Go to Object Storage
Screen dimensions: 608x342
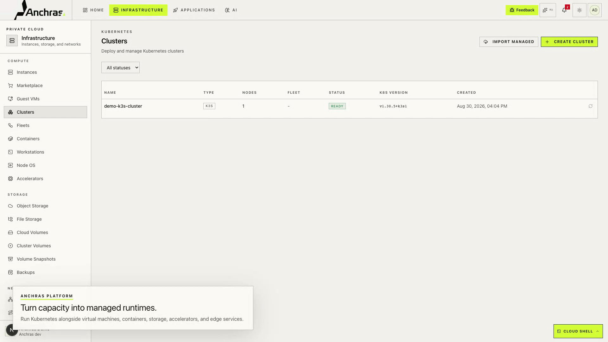click(45, 206)
